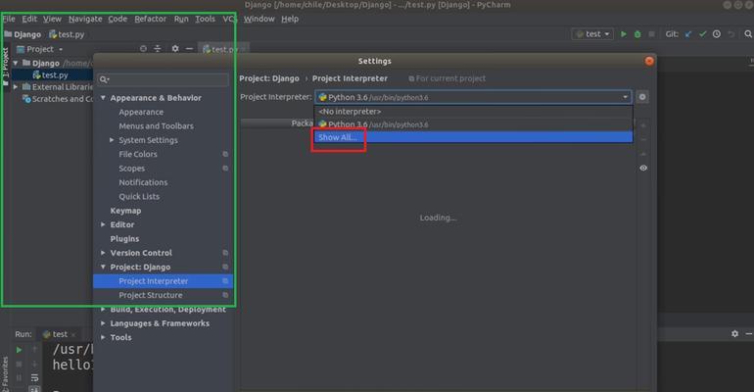Click copy icon beside Project Structure
The image size is (754, 392).
pos(225,295)
